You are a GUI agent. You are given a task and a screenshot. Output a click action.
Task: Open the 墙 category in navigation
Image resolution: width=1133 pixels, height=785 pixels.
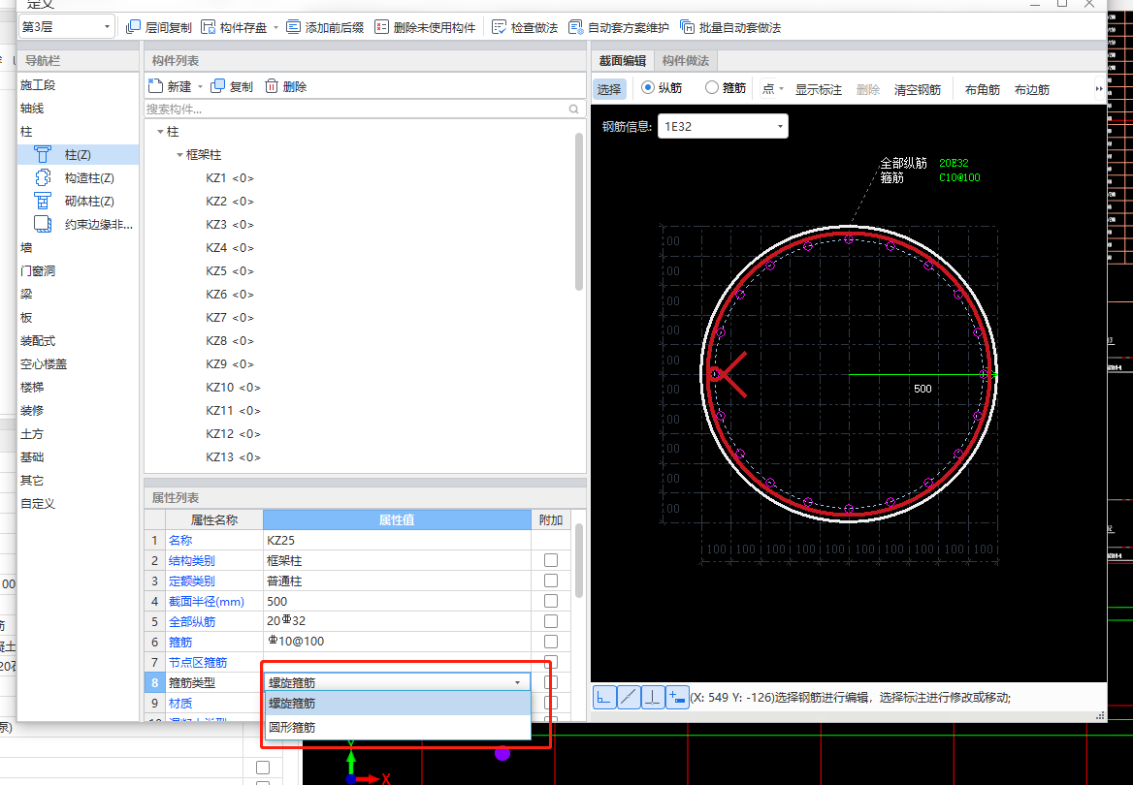[x=27, y=248]
